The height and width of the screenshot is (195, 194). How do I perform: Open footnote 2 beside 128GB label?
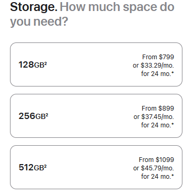(46, 63)
